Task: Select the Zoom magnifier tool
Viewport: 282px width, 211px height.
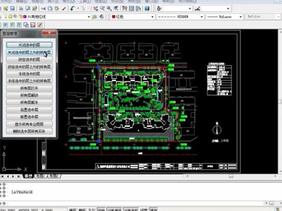Action: [109, 9]
